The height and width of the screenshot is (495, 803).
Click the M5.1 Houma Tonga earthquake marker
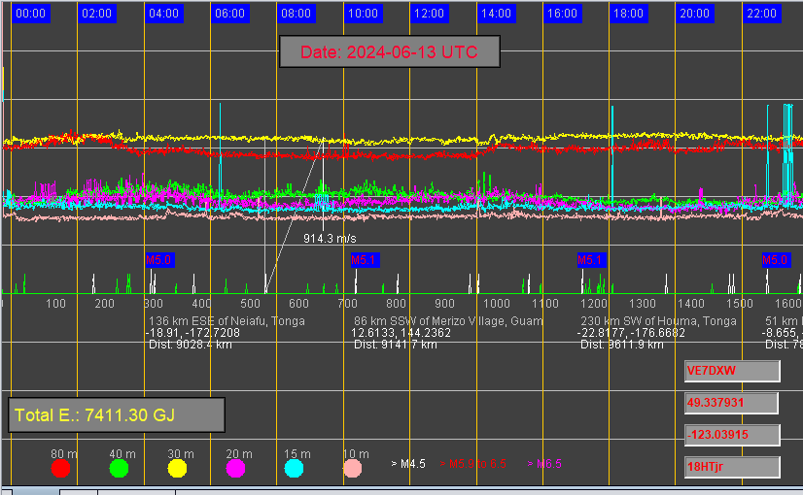pos(590,260)
